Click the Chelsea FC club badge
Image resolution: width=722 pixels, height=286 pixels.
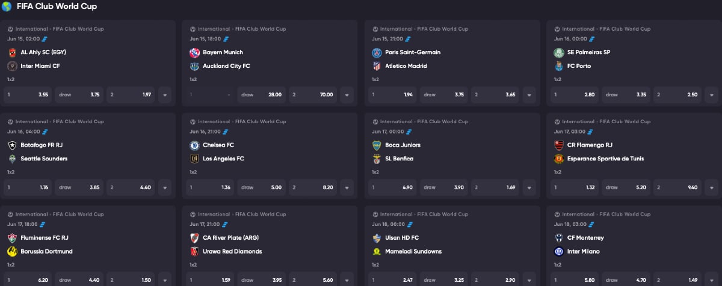point(194,145)
